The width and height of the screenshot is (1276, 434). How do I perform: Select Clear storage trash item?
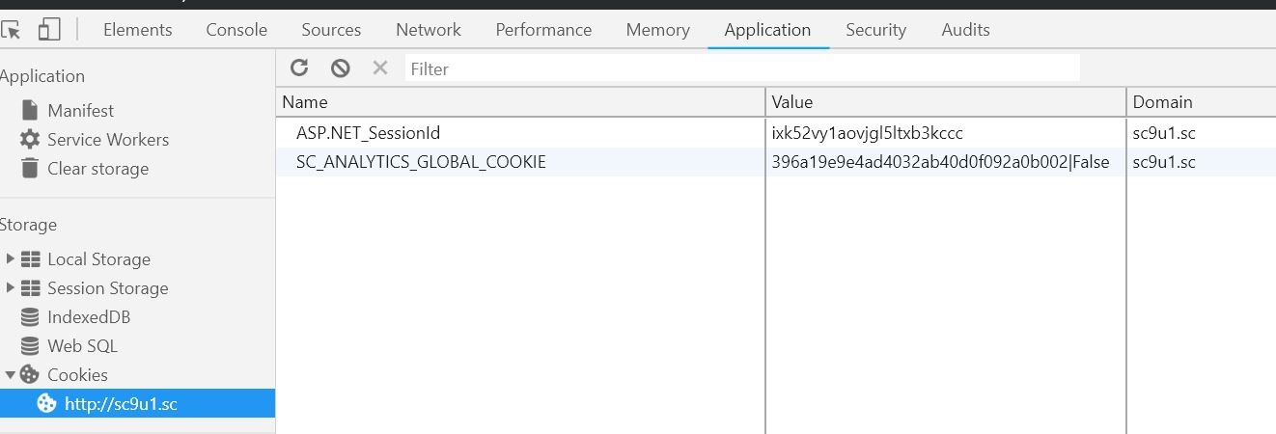85,169
